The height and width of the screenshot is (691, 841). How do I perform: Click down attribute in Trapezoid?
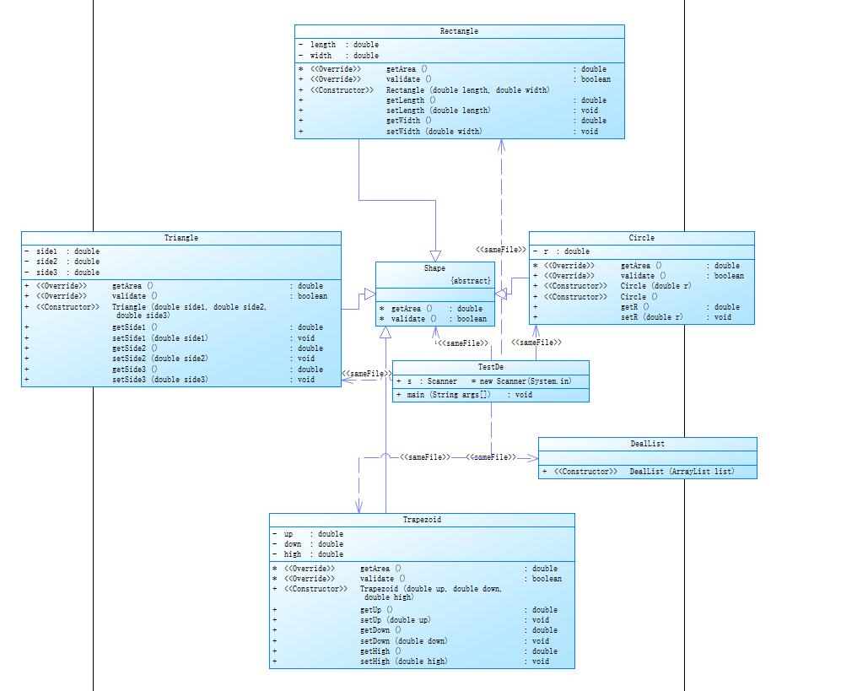click(x=308, y=544)
